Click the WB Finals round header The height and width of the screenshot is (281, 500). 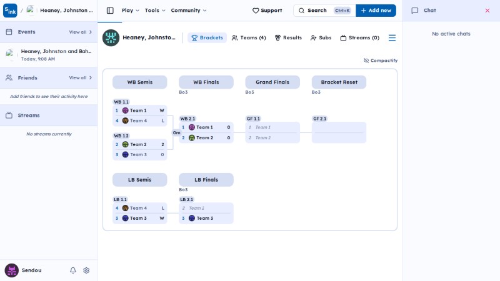coord(206,82)
